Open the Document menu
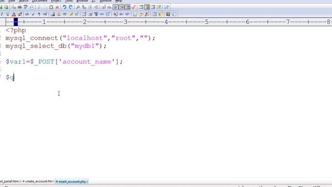The width and height of the screenshot is (332, 187). coord(39,1)
